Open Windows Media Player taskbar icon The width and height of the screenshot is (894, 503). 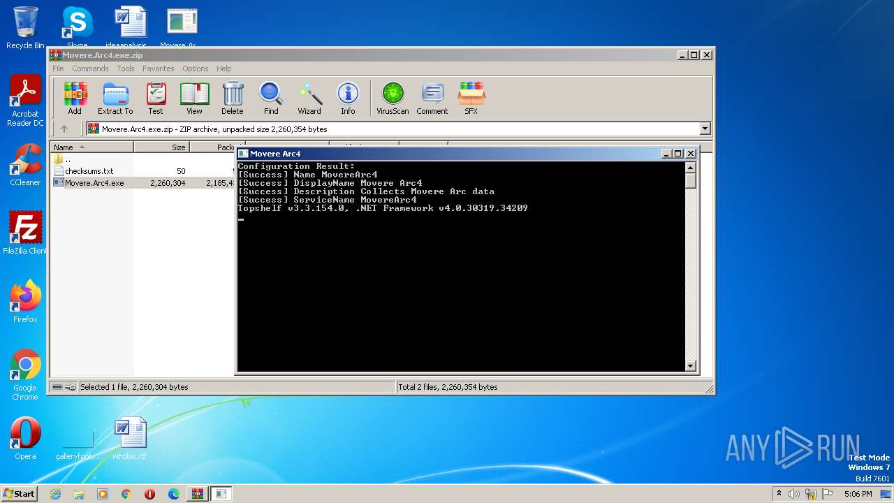coord(103,494)
